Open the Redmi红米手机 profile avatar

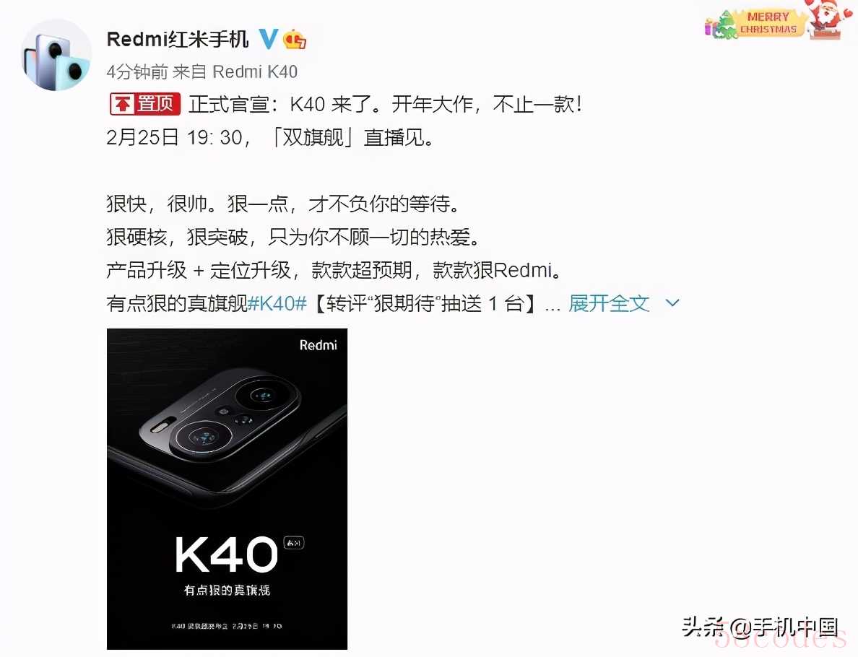(x=56, y=56)
